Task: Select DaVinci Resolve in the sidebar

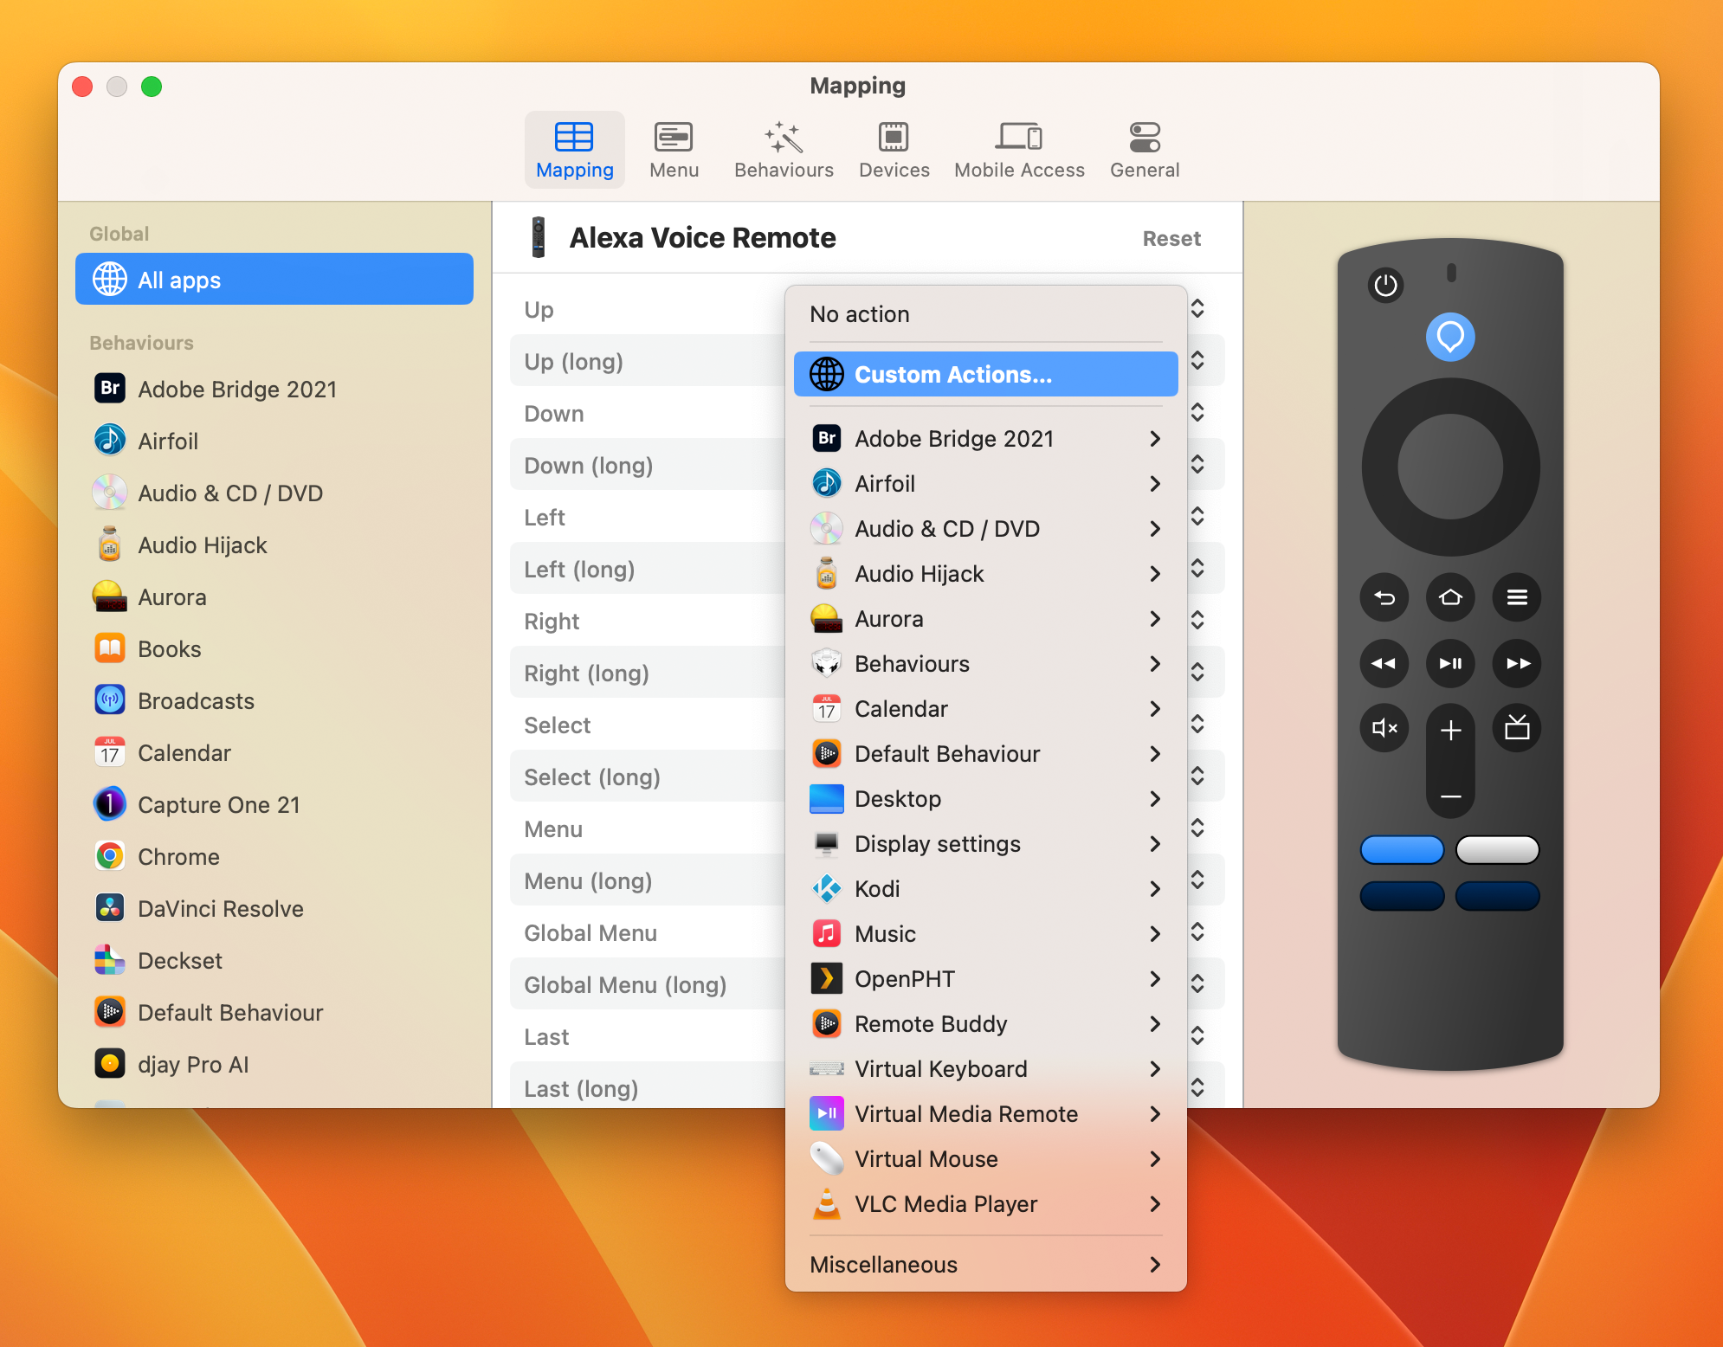Action: point(274,908)
